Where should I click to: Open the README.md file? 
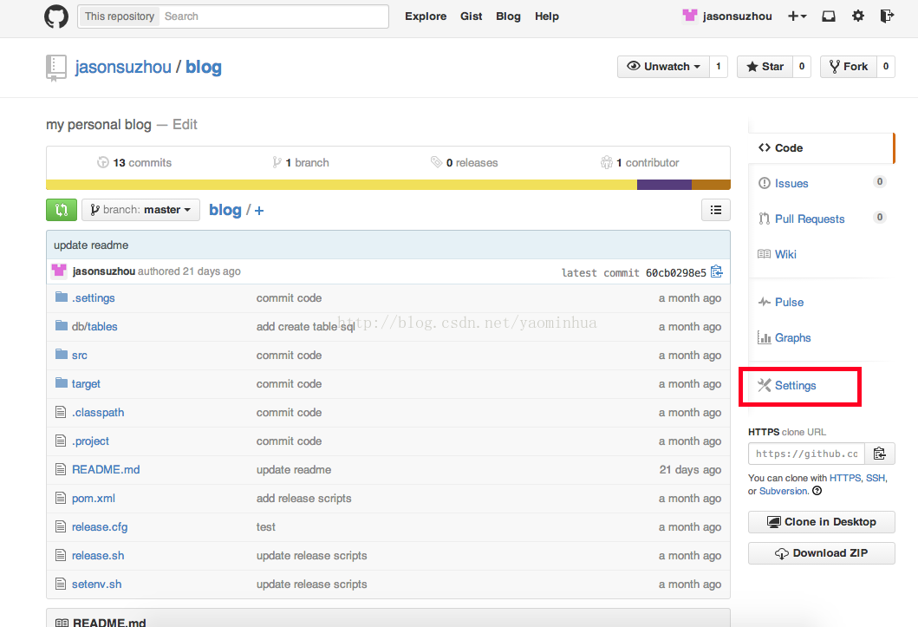(x=106, y=469)
